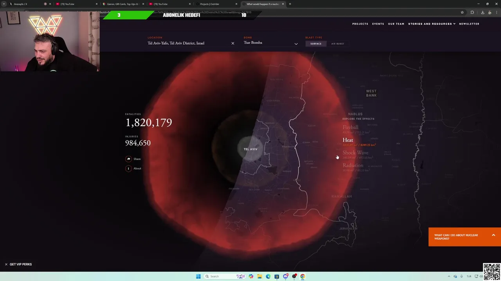The image size is (501, 281).
Task: Select the Air Burst blast type
Action: click(x=337, y=44)
